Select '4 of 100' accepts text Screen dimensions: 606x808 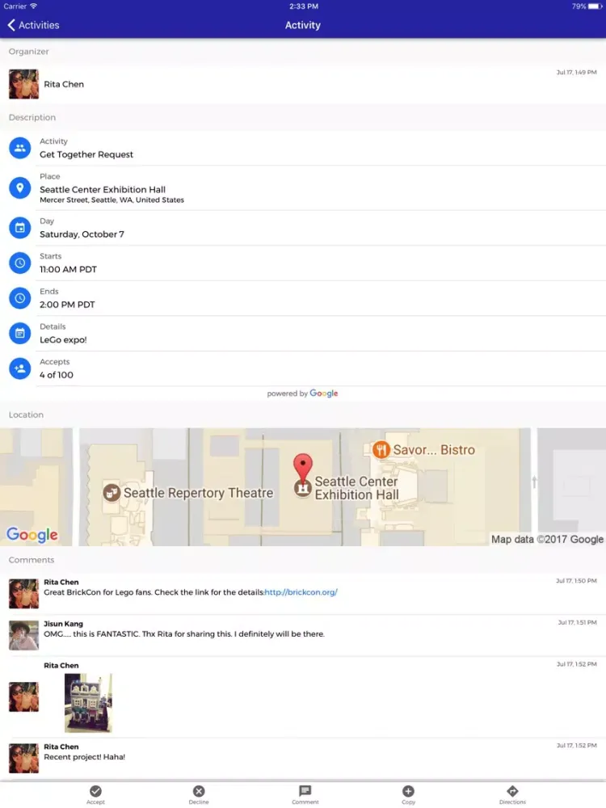click(x=57, y=375)
